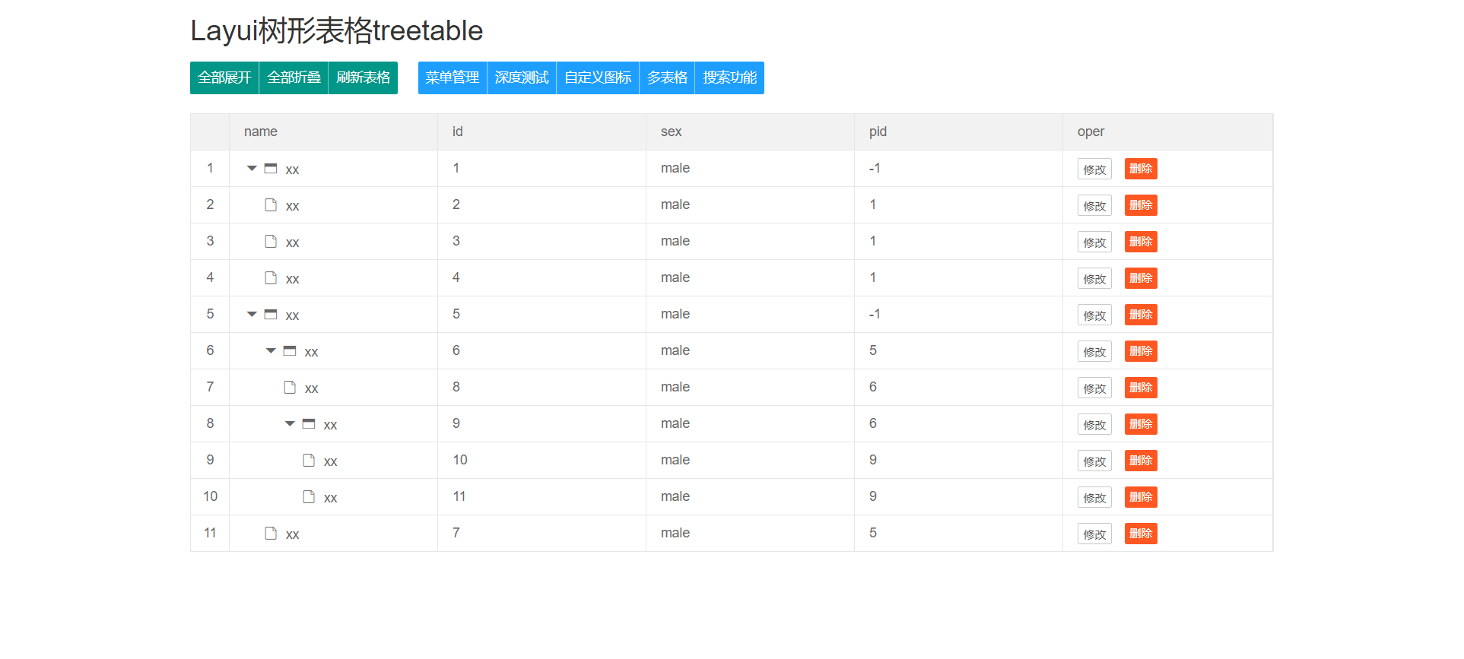Collapse the tree node with id 1
The image size is (1464, 659).
pyautogui.click(x=252, y=169)
